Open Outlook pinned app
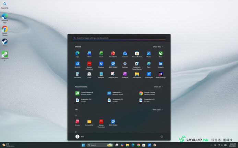This screenshot has height=148, width=238. [x=125, y=54]
